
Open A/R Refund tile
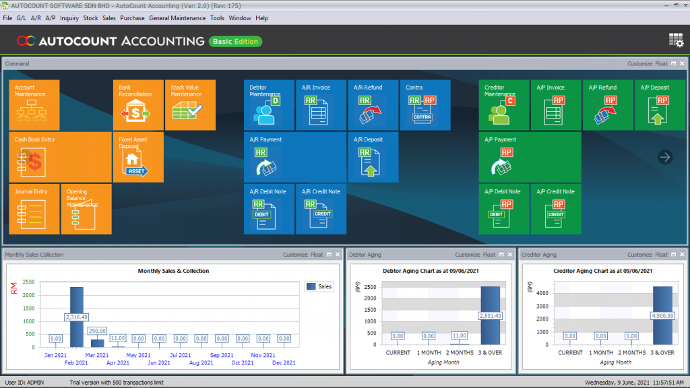(373, 104)
